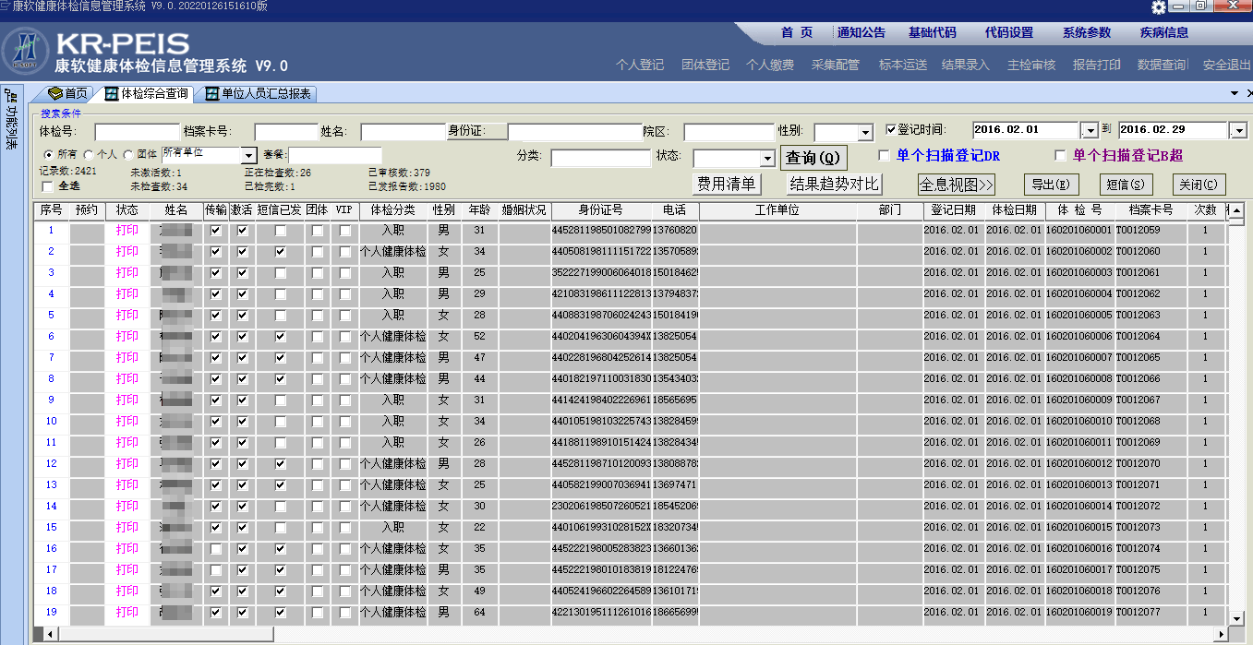This screenshot has width=1253, height=645.
Task: Open the 性别 dropdown
Action: click(x=865, y=133)
